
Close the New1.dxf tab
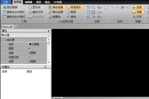pyautogui.click(x=16, y=27)
